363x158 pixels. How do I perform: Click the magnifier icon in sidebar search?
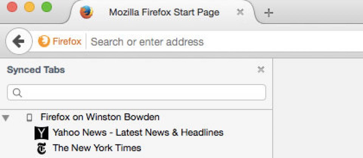(17, 93)
